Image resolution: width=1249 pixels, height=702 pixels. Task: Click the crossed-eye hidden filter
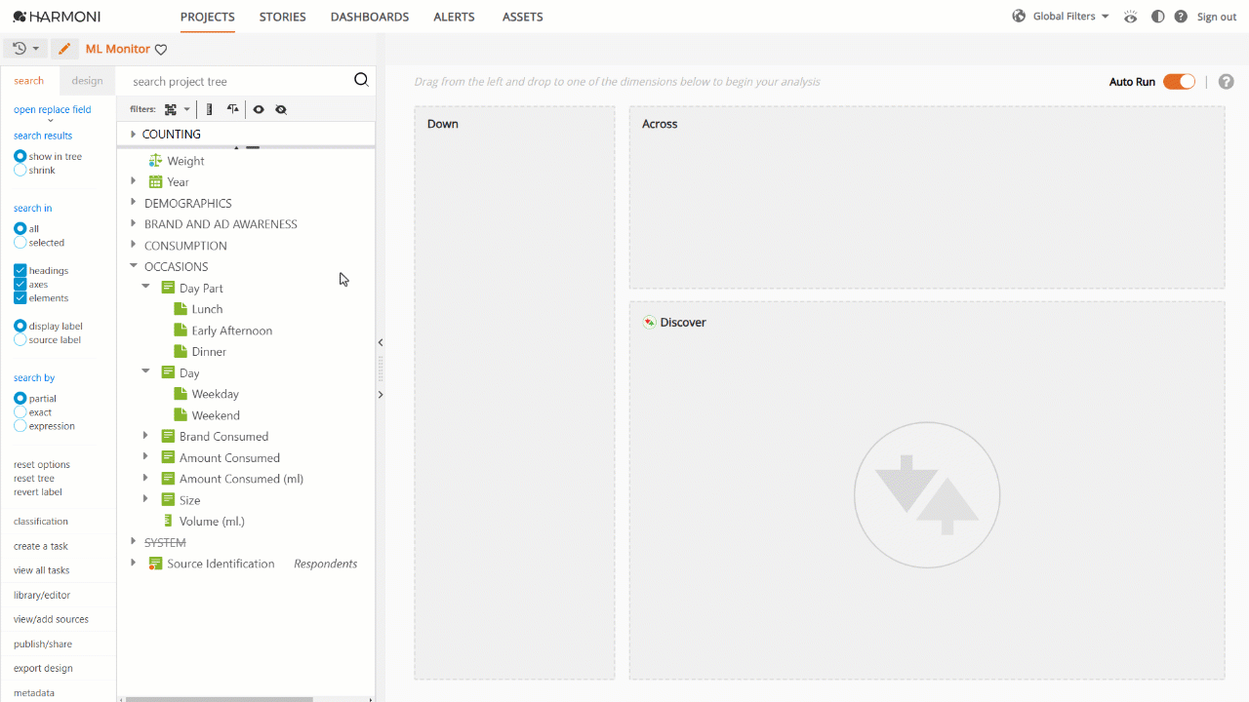click(281, 109)
